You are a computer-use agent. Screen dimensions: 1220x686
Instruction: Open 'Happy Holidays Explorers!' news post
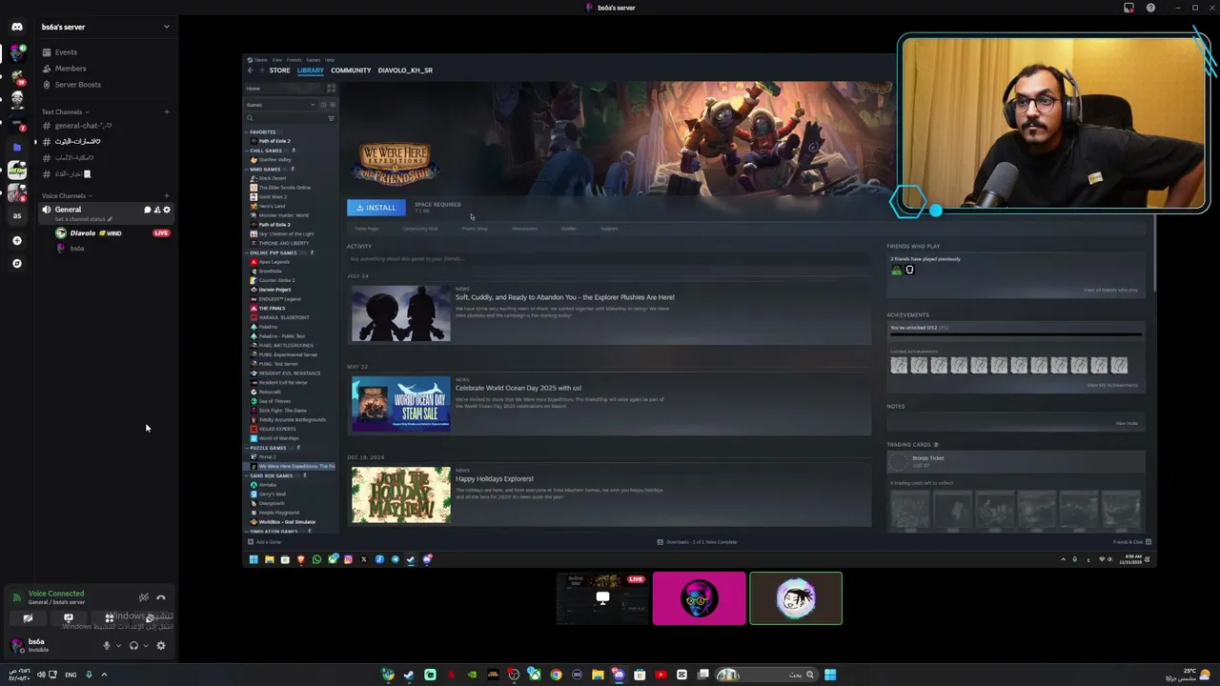tap(494, 478)
